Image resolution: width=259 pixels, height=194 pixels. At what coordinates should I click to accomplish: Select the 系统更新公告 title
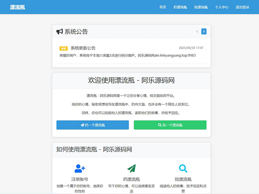83,48
